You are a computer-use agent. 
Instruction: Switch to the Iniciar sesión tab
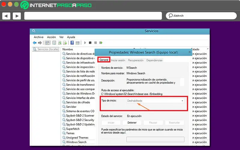pos(118,60)
